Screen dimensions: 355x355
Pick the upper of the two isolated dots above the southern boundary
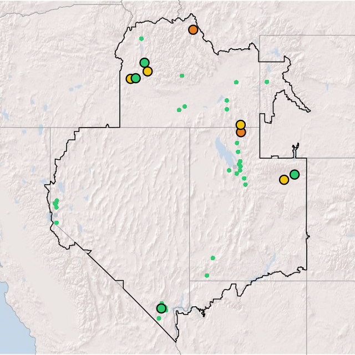point(212,258)
